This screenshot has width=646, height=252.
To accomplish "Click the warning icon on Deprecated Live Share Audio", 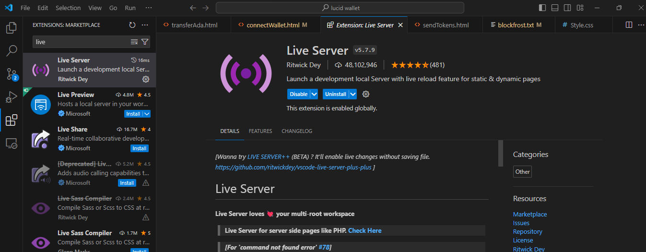I will [146, 183].
